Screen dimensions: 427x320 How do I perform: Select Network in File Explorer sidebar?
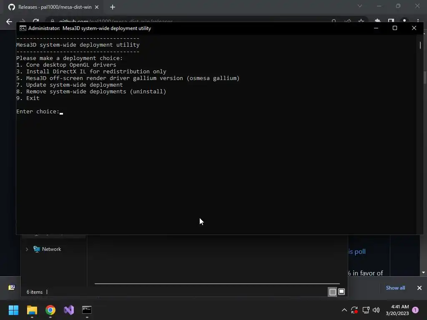pyautogui.click(x=51, y=249)
